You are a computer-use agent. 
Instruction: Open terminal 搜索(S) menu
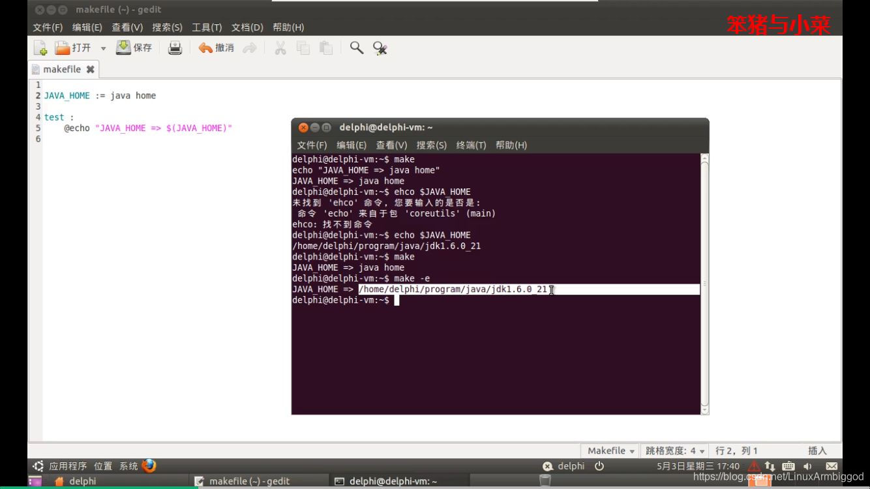pos(432,145)
